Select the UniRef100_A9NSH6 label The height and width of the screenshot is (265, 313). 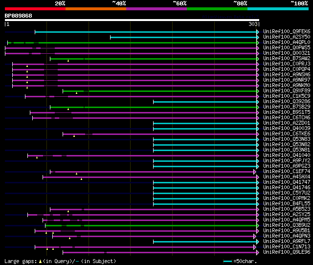[287, 75]
